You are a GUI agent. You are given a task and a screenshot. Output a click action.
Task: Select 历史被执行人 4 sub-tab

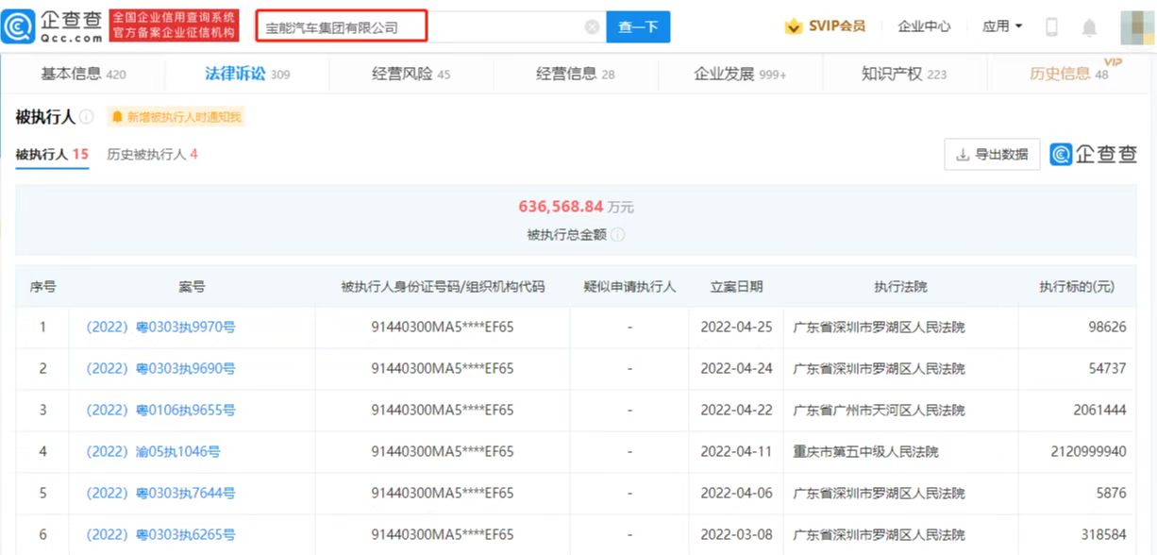152,154
